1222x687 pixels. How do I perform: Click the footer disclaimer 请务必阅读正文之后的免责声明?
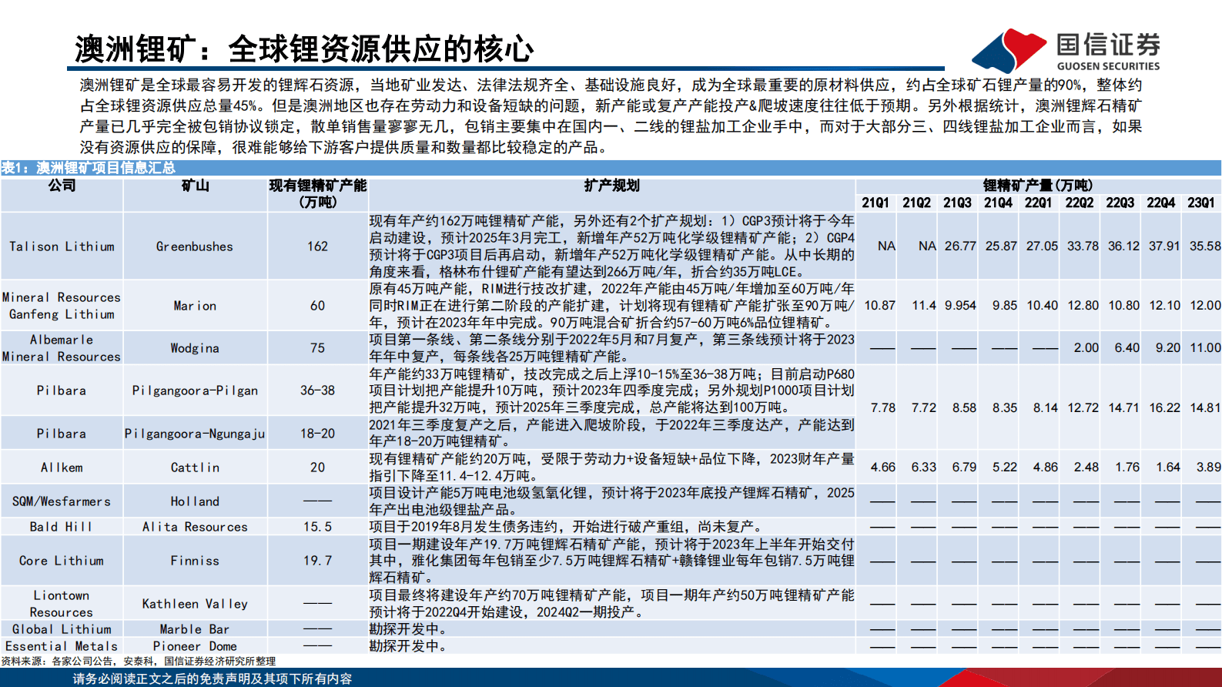[213, 679]
